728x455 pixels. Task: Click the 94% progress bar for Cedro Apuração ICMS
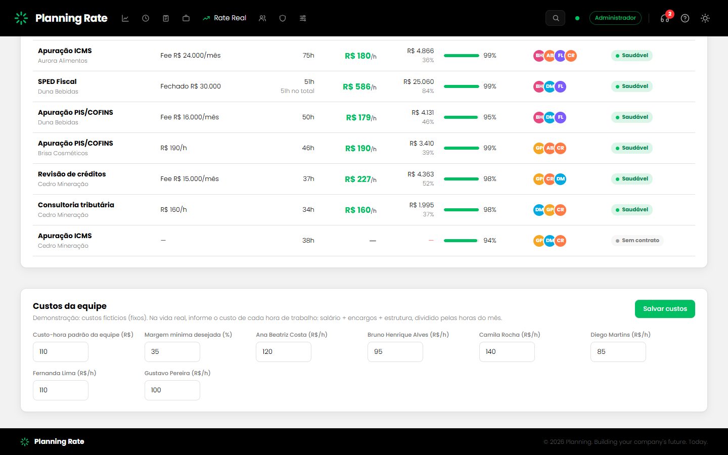tap(462, 241)
